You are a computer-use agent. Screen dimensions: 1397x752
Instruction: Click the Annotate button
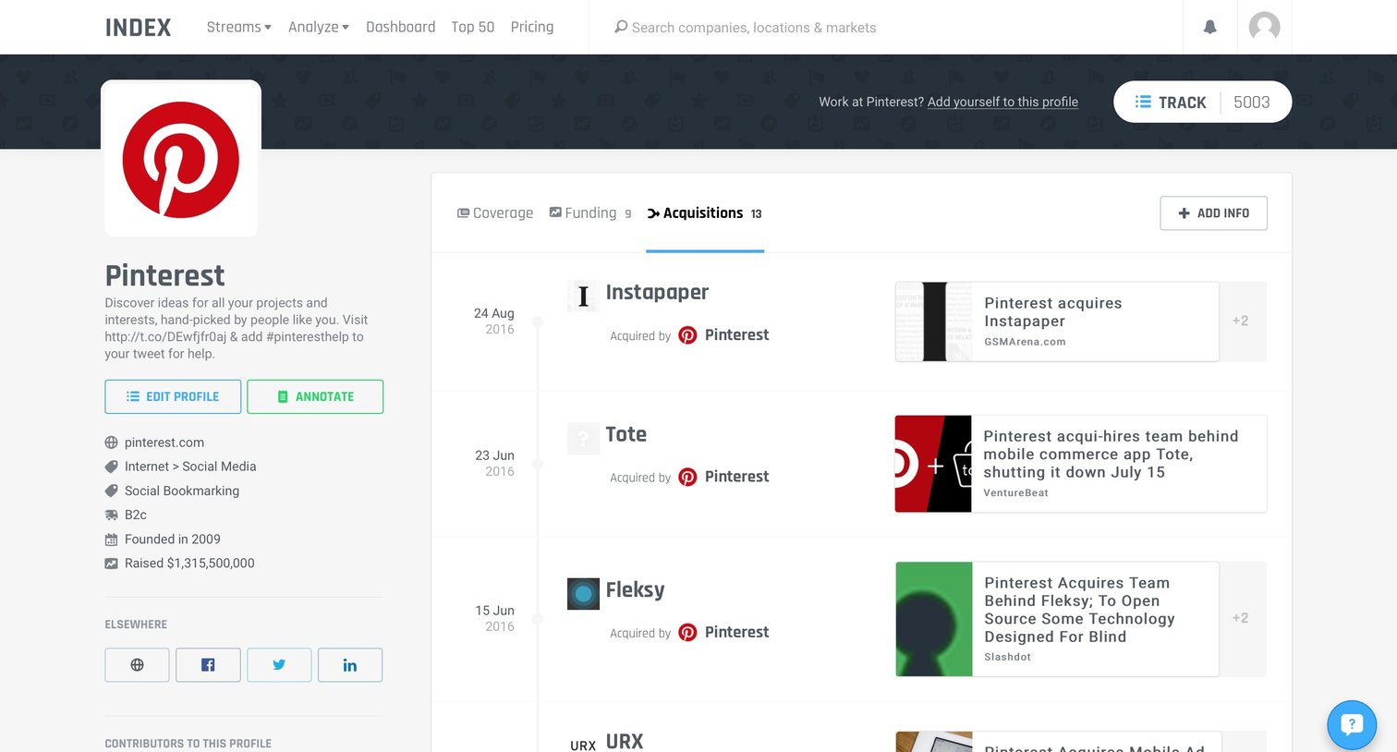click(315, 396)
